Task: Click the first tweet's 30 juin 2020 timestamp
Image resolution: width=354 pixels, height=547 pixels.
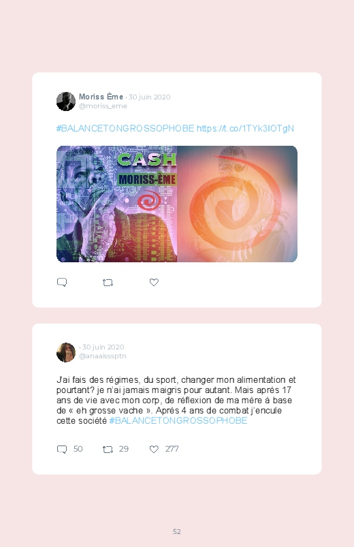Action: point(149,97)
